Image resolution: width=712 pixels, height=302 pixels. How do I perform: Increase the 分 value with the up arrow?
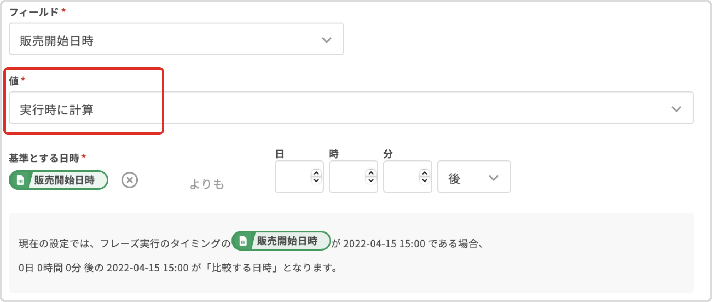click(x=425, y=173)
